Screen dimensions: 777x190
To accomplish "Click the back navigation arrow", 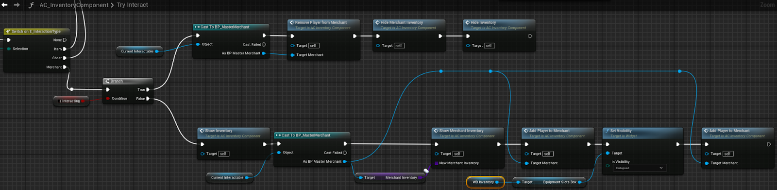I will [x=5, y=5].
